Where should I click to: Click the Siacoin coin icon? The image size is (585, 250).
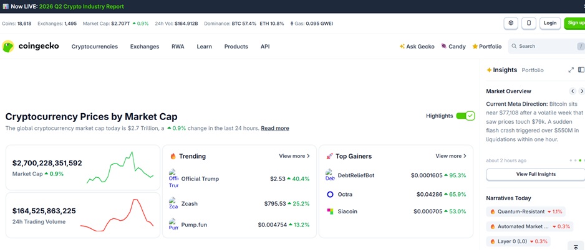[x=330, y=211]
